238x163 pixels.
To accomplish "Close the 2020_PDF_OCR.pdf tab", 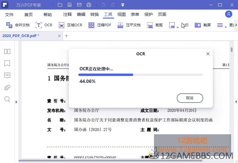I will tap(59, 36).
